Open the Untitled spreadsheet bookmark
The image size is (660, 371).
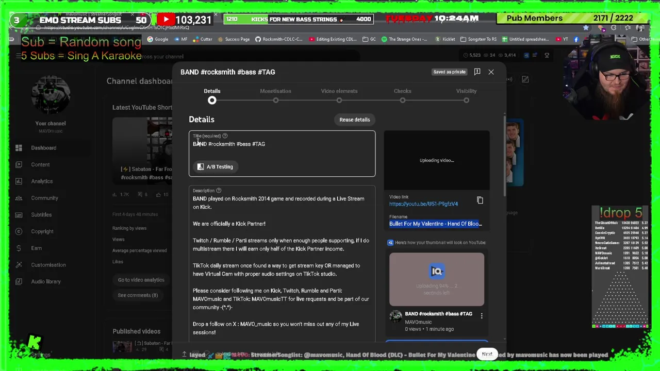tap(525, 39)
